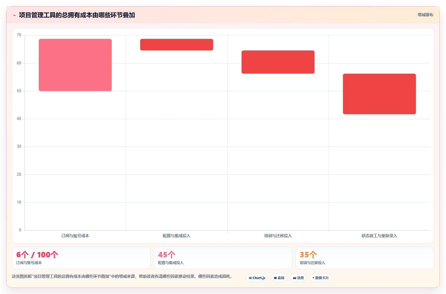Open the 6个 / 100个 data card
Viewport: 446px width, 294px height.
[x=81, y=258]
